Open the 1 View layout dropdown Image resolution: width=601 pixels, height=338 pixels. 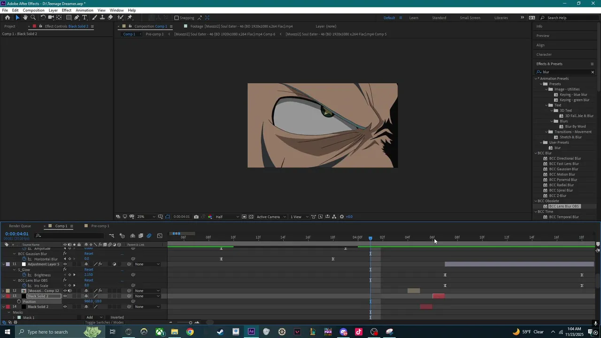point(298,217)
